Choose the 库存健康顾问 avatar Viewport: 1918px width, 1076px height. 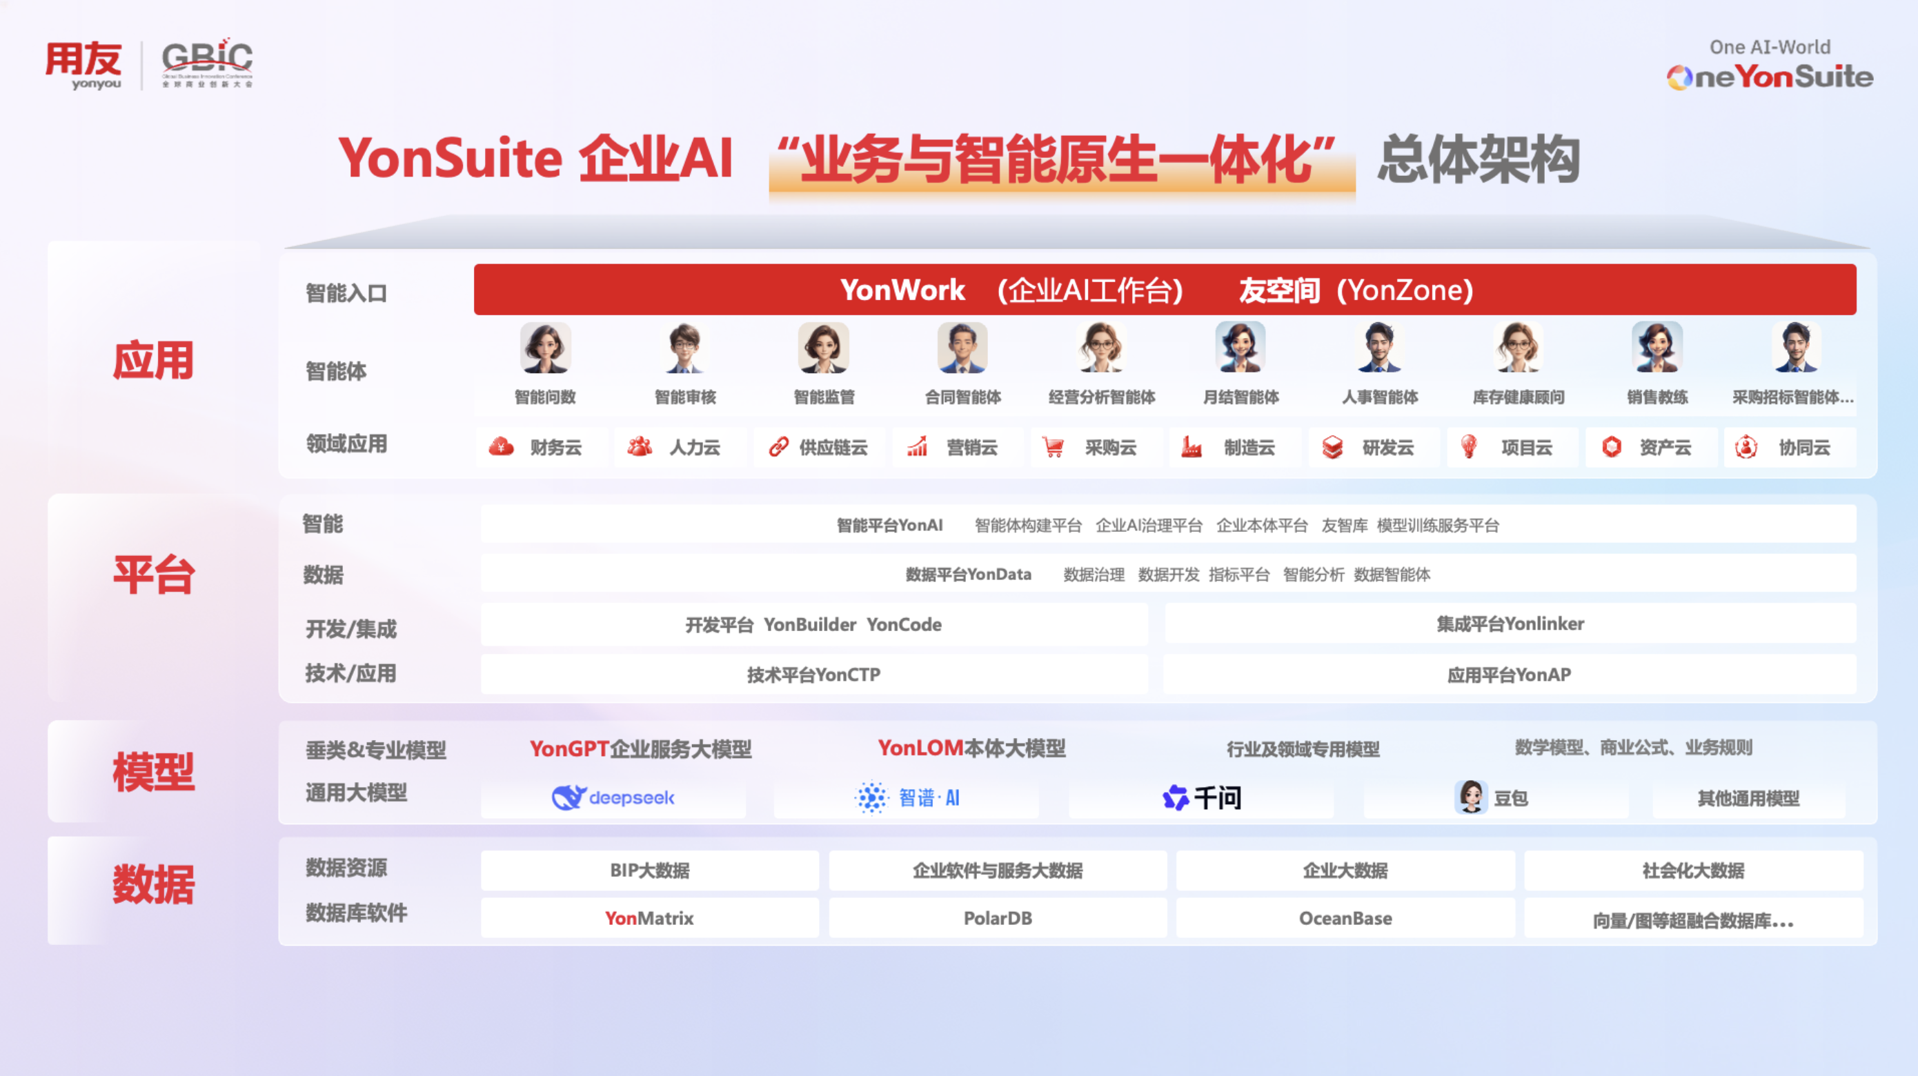point(1518,348)
